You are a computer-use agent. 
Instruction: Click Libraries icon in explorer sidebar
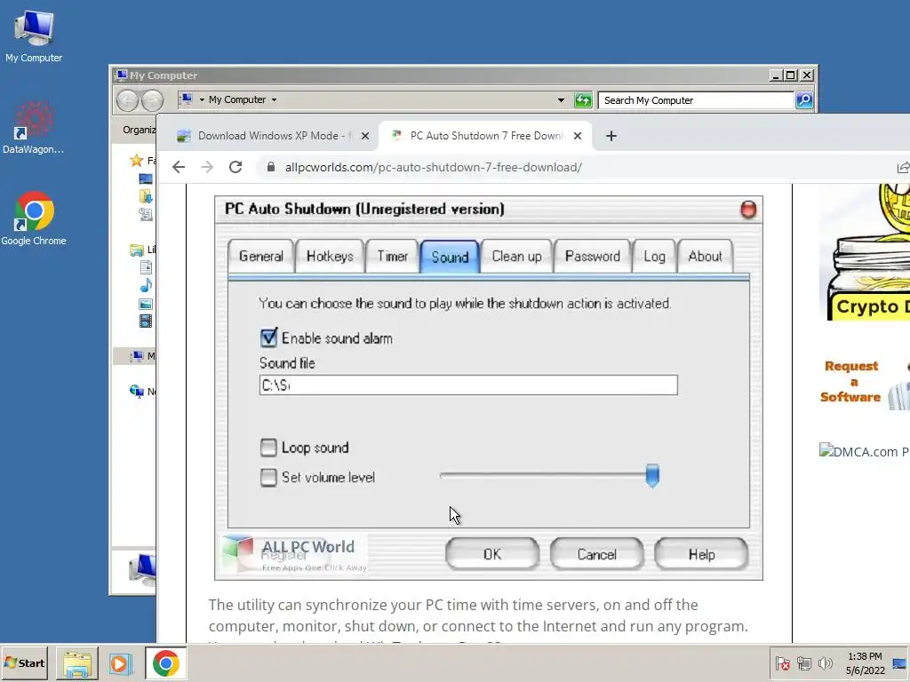[136, 250]
